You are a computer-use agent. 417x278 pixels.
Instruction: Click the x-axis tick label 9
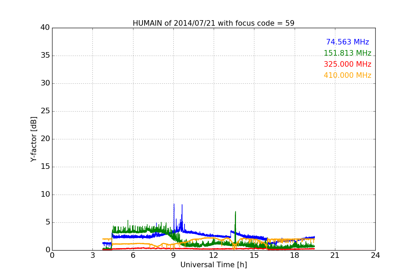point(173,255)
